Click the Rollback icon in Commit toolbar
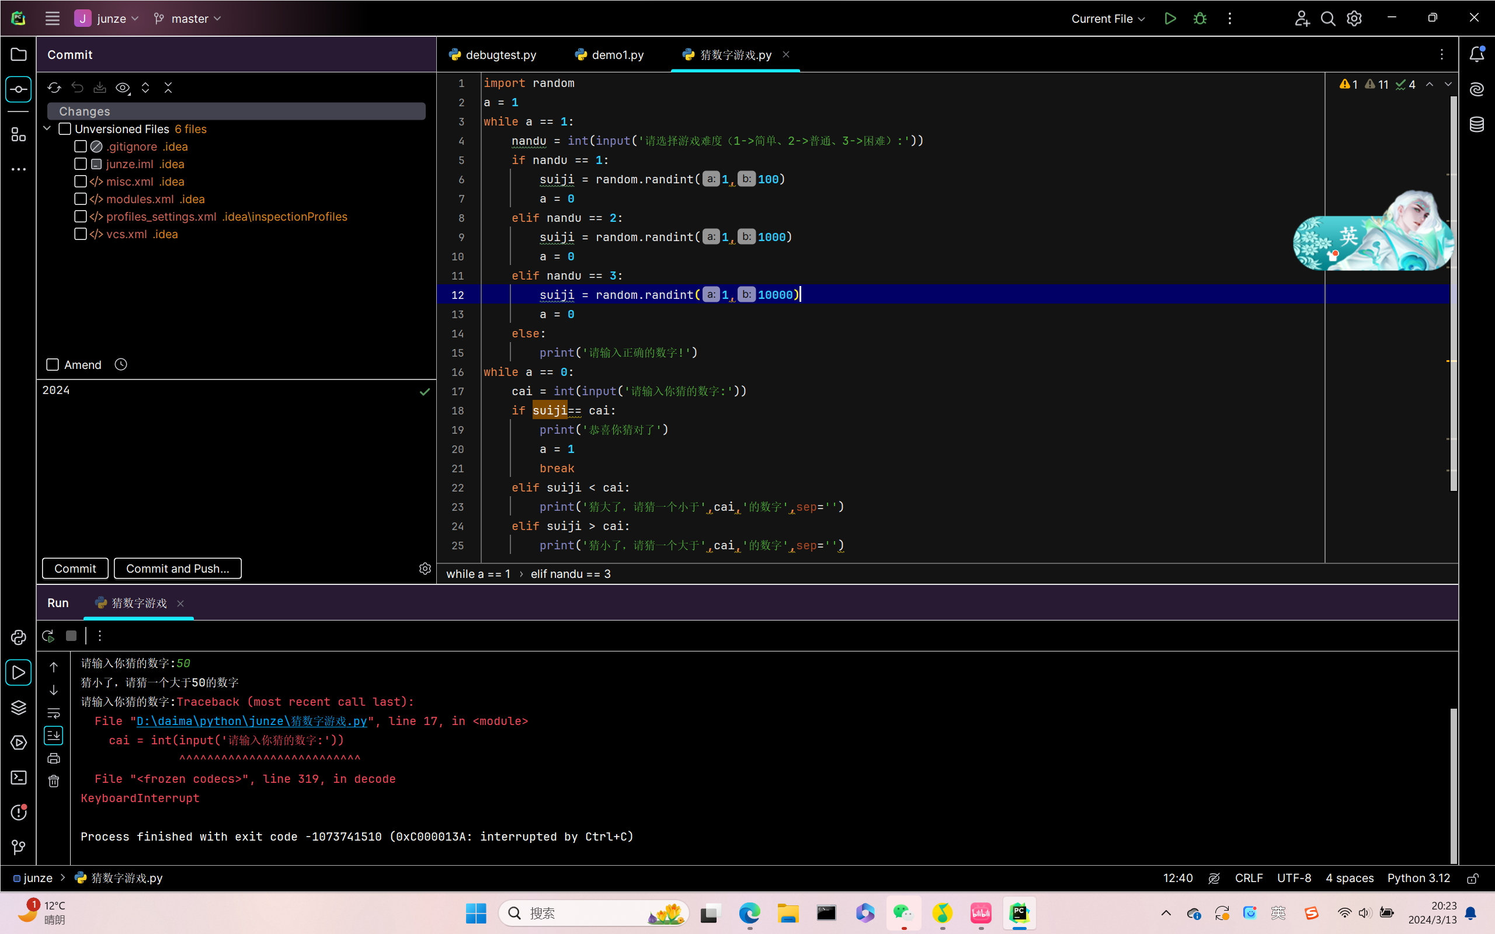1495x934 pixels. coord(77,88)
